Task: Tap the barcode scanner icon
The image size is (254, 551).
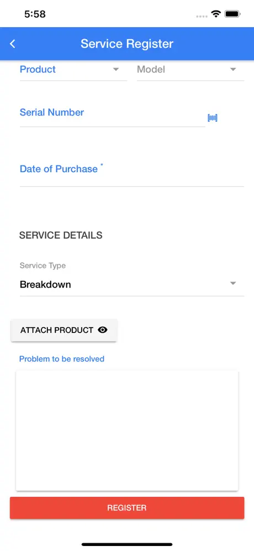Action: click(x=213, y=118)
